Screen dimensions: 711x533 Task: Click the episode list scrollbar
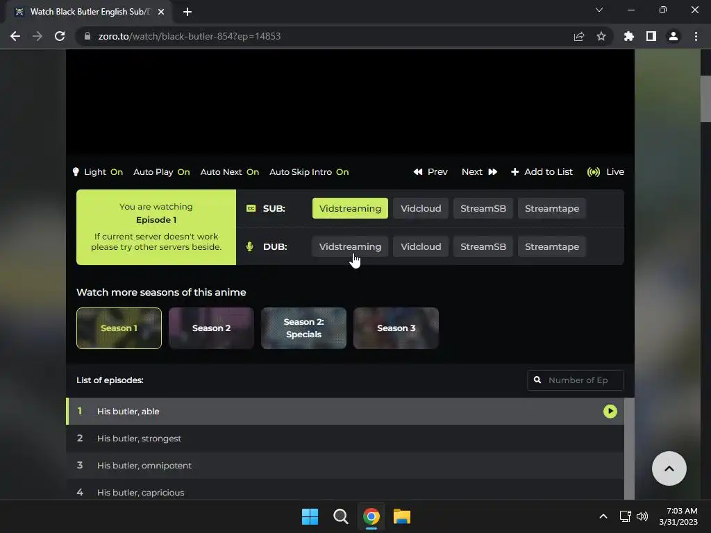629,449
